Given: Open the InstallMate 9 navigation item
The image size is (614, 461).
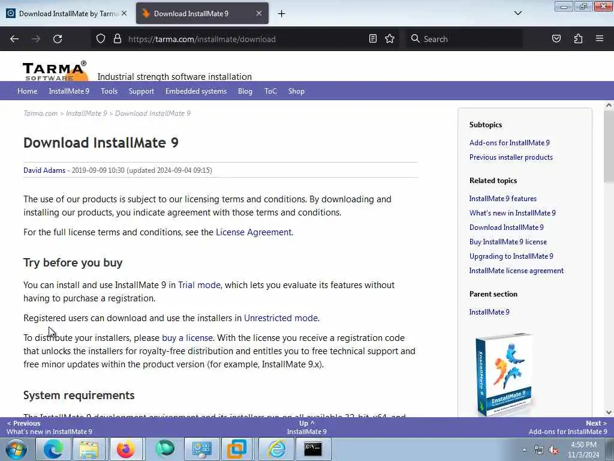Looking at the screenshot, I should point(69,91).
